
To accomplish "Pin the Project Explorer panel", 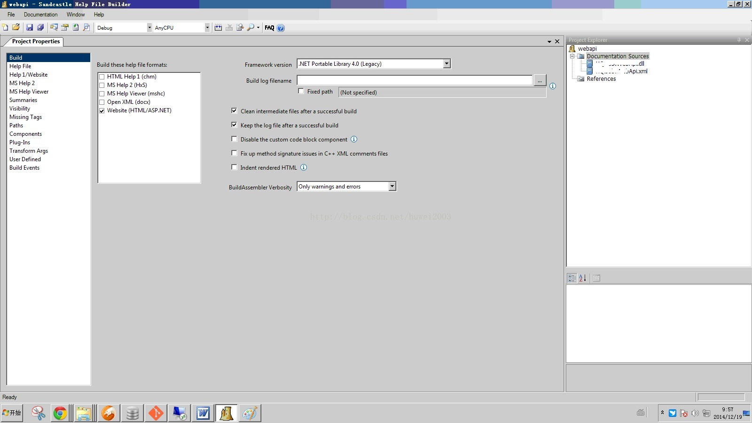I will point(739,40).
